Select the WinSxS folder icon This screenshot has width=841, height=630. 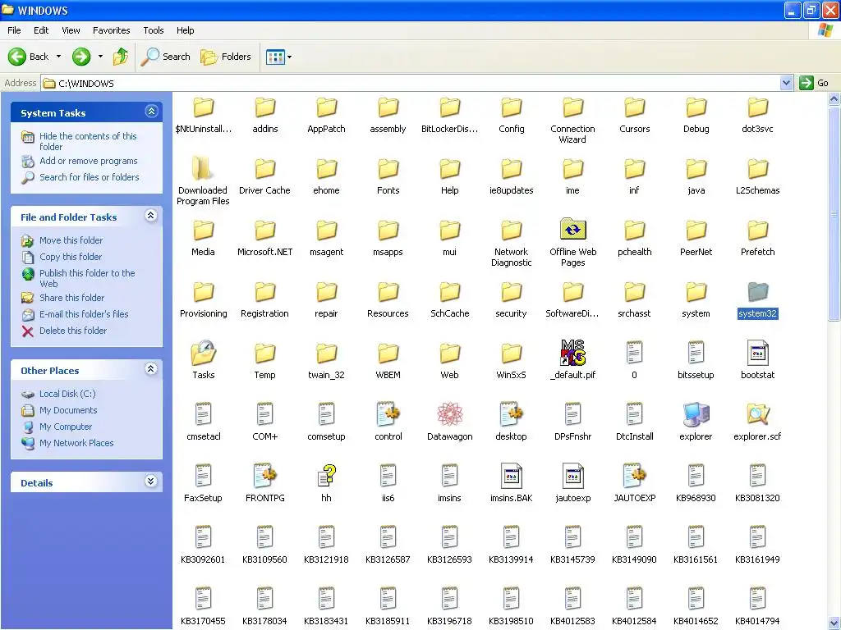click(x=511, y=354)
